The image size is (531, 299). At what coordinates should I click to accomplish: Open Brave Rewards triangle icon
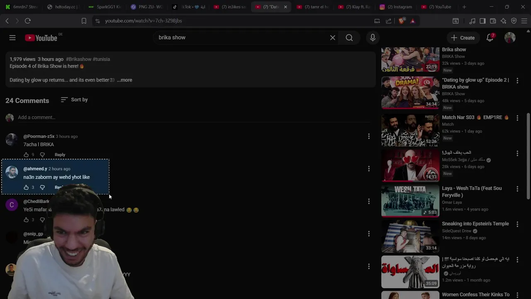(412, 21)
